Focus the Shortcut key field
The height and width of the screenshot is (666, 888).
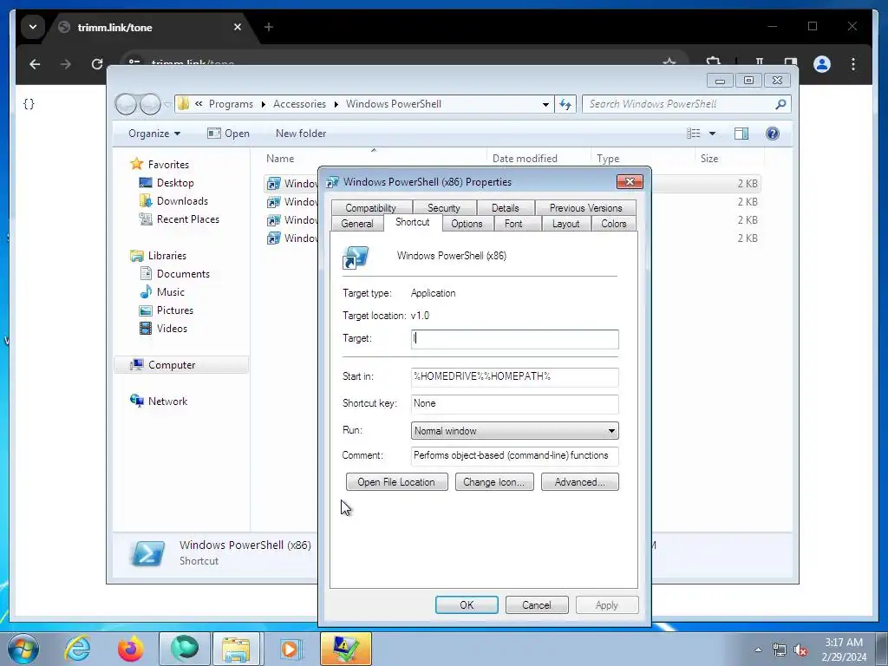tap(515, 403)
